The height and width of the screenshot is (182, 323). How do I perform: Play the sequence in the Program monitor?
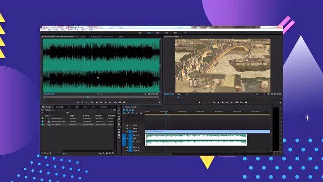223,102
